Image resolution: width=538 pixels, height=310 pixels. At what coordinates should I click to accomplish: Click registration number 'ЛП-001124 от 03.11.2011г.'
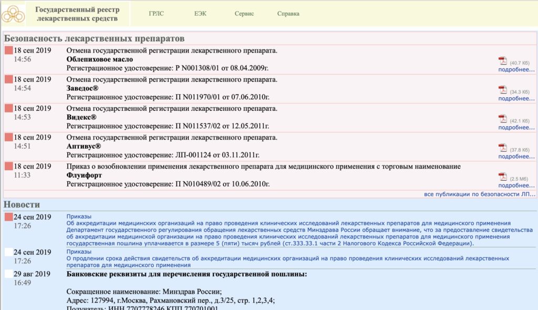(217, 155)
